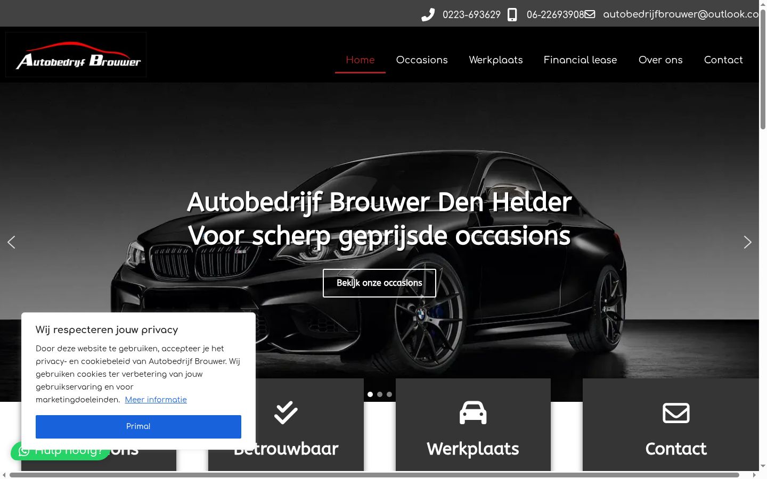The height and width of the screenshot is (479, 767).
Task: Click the headline 'Autobedrijf Brouwer Den Helder'
Action: [x=379, y=202]
